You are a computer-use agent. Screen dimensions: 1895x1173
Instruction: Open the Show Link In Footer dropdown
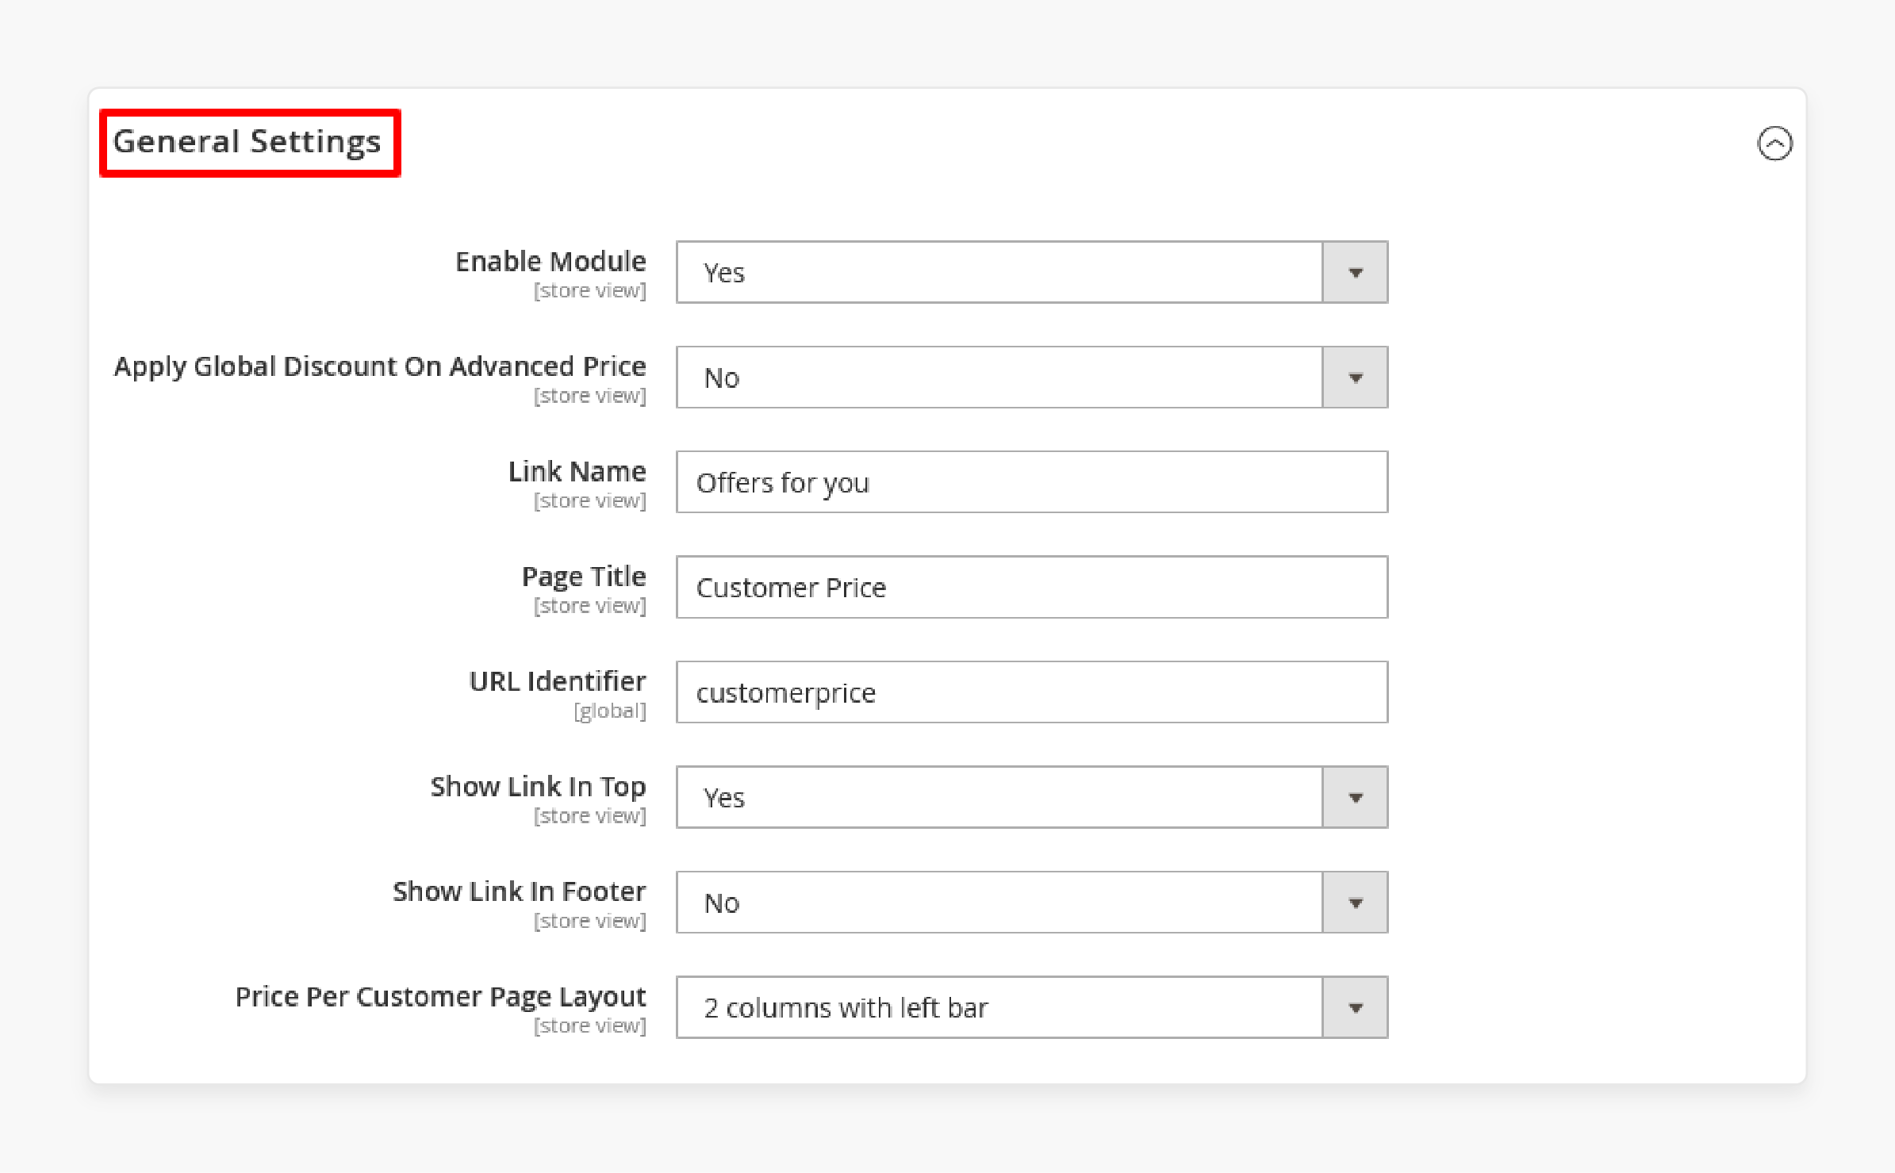1032,903
